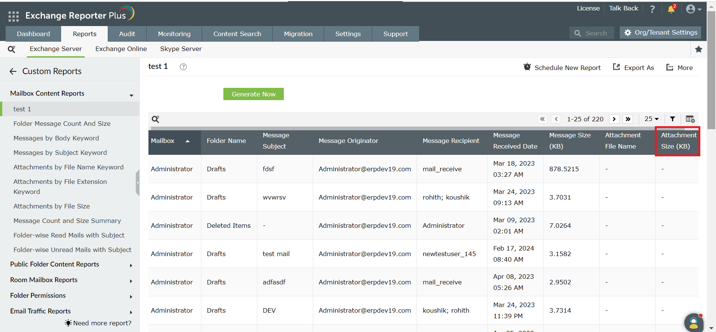Open Folder Message Count And Size report
Screen dimensions: 716x332
62,124
